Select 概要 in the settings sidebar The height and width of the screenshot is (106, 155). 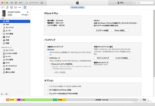[15, 21]
